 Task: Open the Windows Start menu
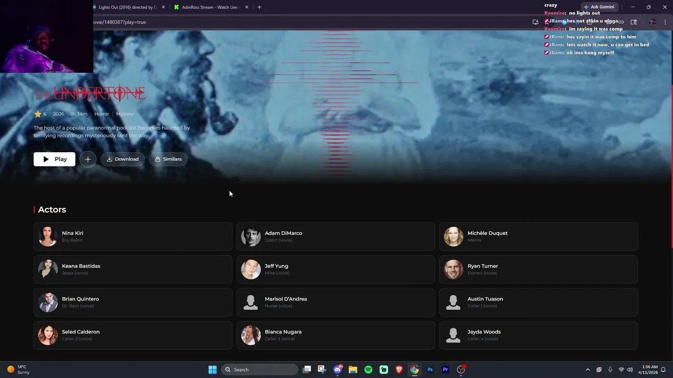pos(212,370)
